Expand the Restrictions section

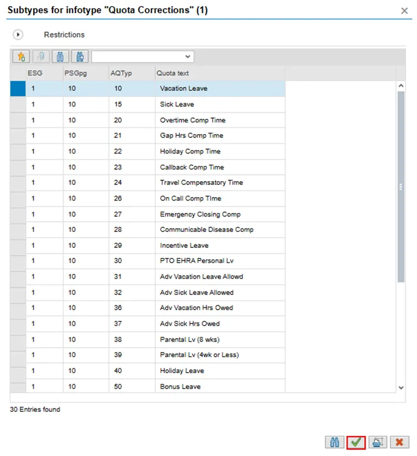pyautogui.click(x=18, y=35)
